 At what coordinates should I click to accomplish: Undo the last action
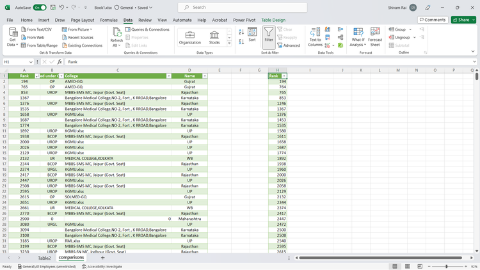pos(62,7)
